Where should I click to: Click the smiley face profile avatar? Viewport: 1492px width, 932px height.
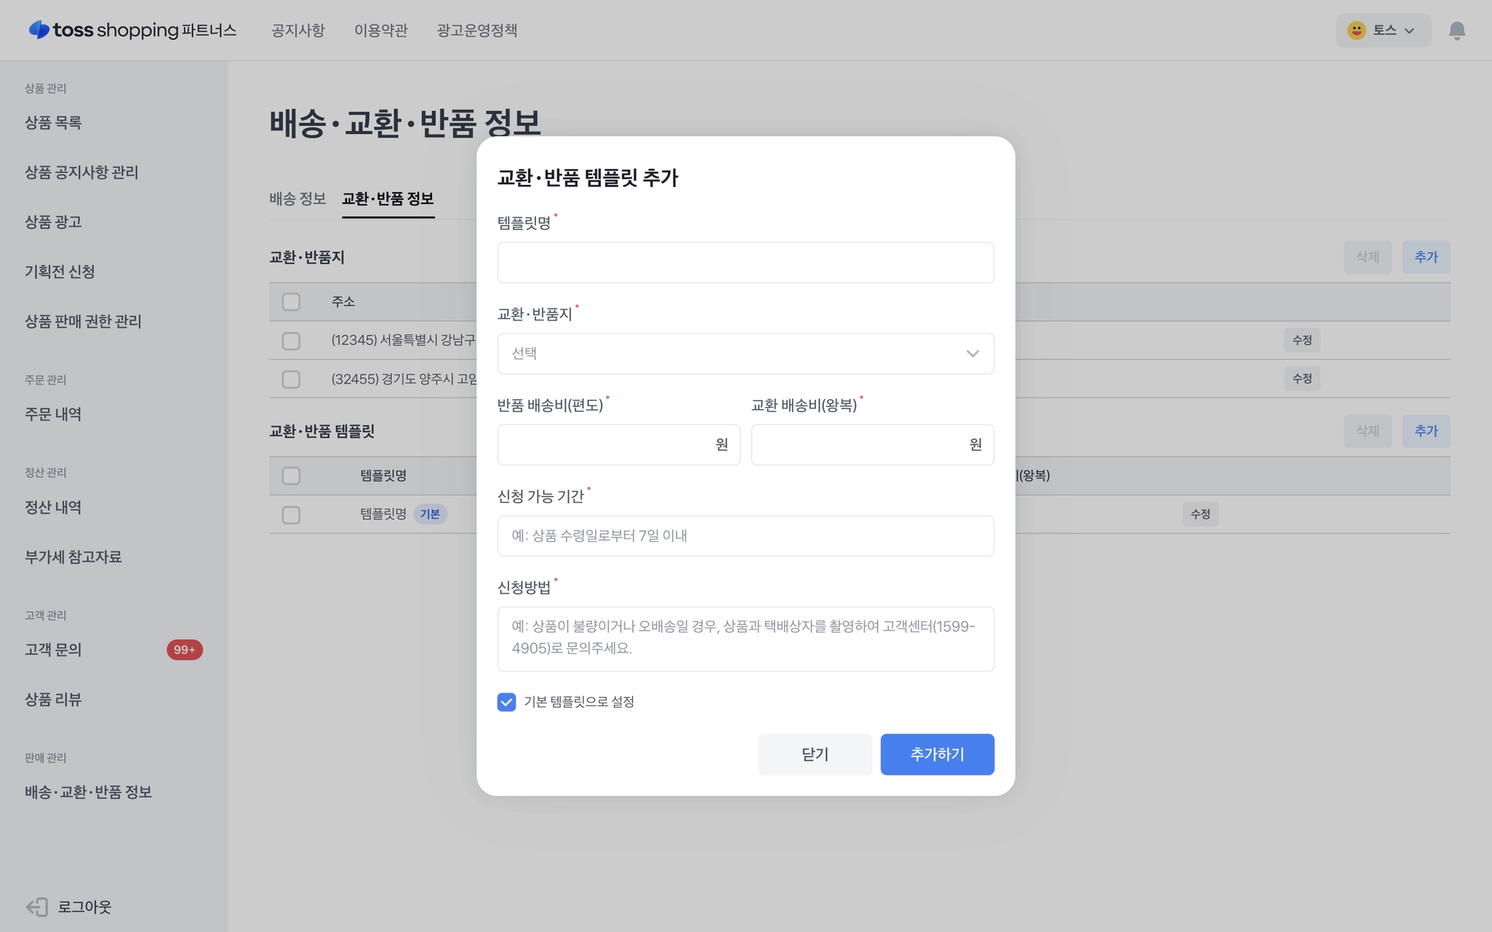click(1356, 31)
